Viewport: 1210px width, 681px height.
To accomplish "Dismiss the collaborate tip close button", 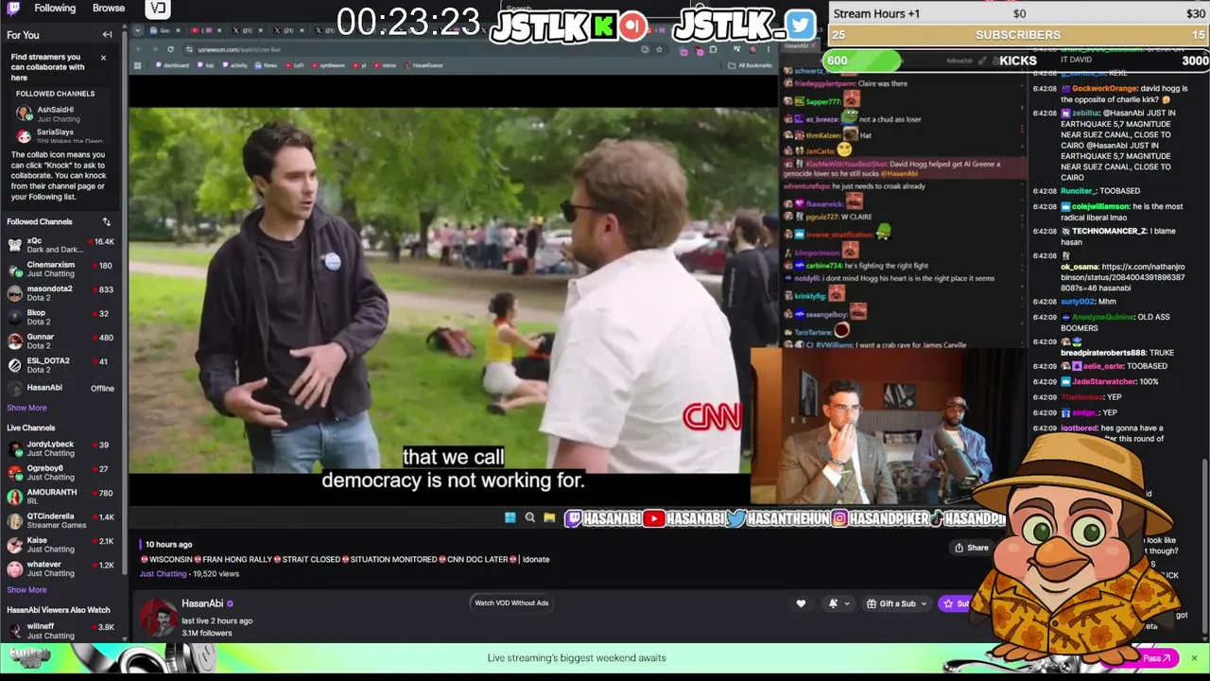I will [x=104, y=58].
